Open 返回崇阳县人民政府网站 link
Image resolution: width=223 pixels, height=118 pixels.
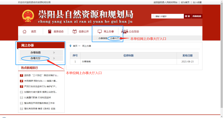165,2
